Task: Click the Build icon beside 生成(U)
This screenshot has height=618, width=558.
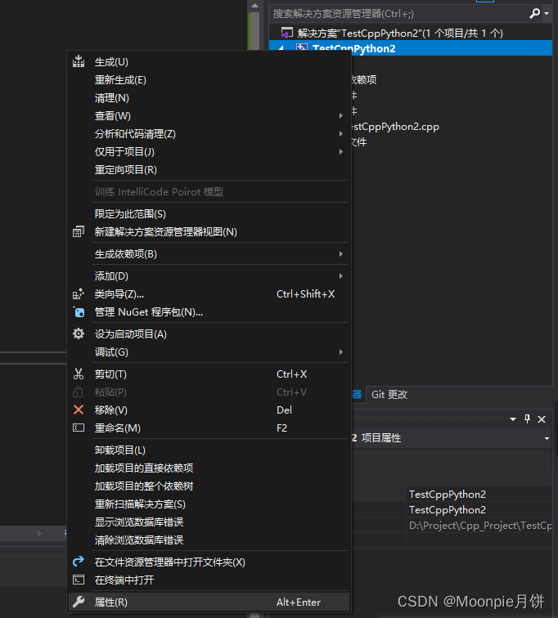Action: 79,61
